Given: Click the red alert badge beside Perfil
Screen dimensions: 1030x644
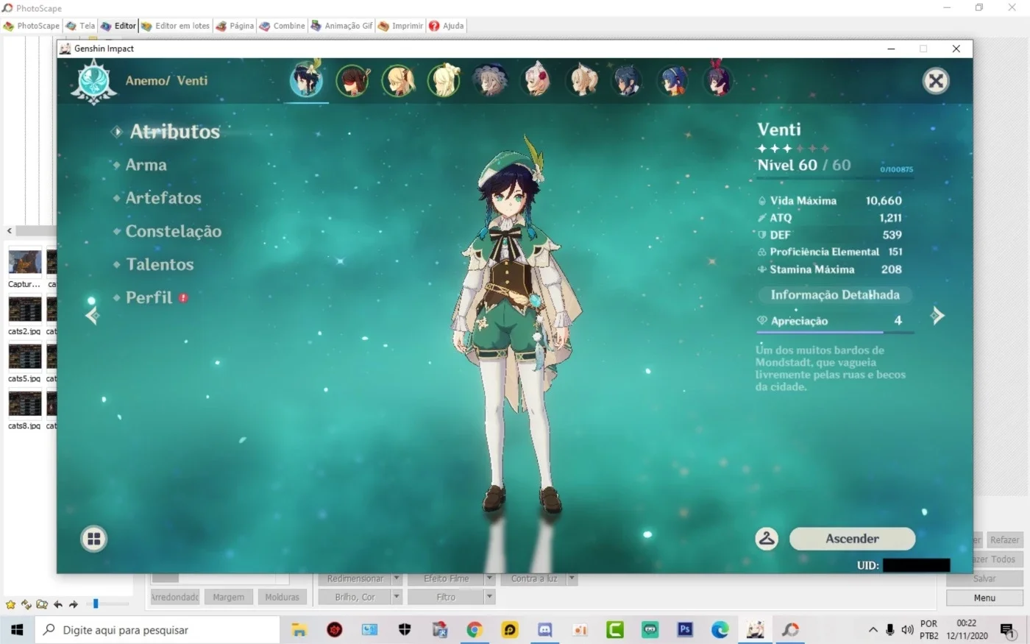Looking at the screenshot, I should (x=183, y=297).
